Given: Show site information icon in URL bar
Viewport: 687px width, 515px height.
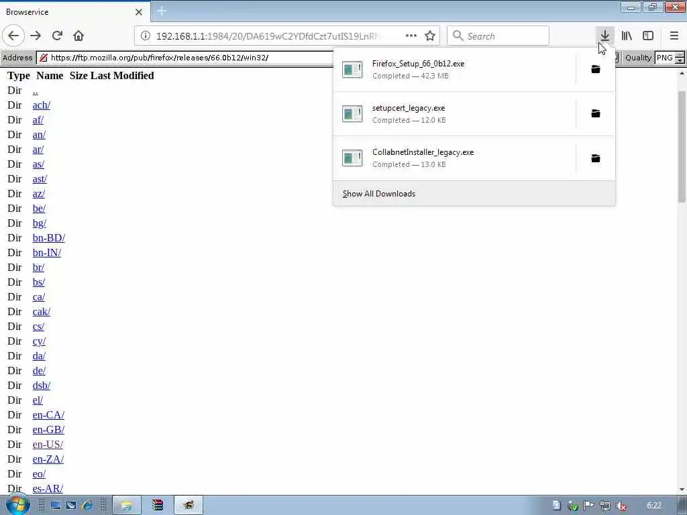Looking at the screenshot, I should (x=146, y=36).
